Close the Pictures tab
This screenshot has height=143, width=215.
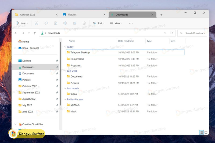tap(105, 14)
